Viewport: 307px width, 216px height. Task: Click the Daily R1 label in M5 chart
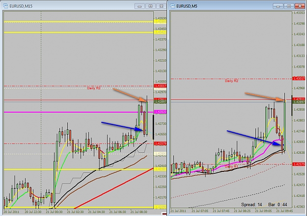[231, 167]
